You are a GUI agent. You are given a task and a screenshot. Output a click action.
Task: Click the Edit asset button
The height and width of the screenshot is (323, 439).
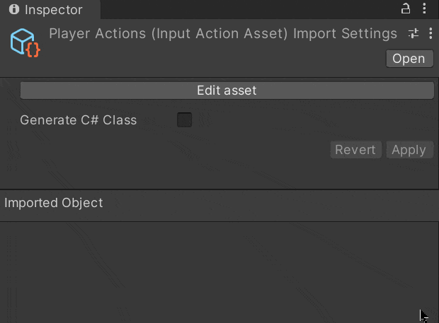[227, 90]
